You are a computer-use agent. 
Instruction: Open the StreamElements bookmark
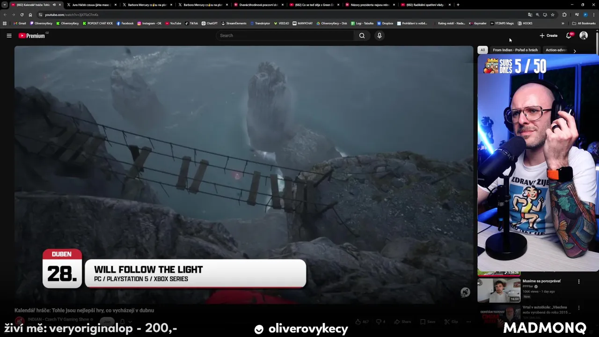click(234, 23)
